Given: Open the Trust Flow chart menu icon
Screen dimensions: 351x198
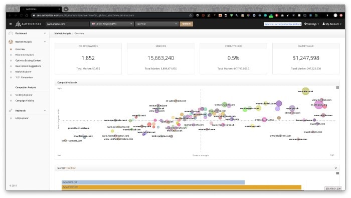Looking at the screenshot, I should (337, 173).
